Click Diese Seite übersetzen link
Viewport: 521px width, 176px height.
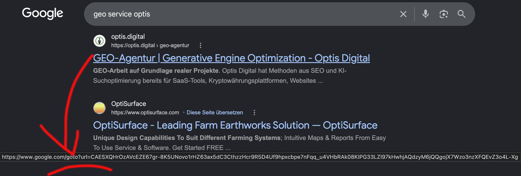click(x=215, y=112)
